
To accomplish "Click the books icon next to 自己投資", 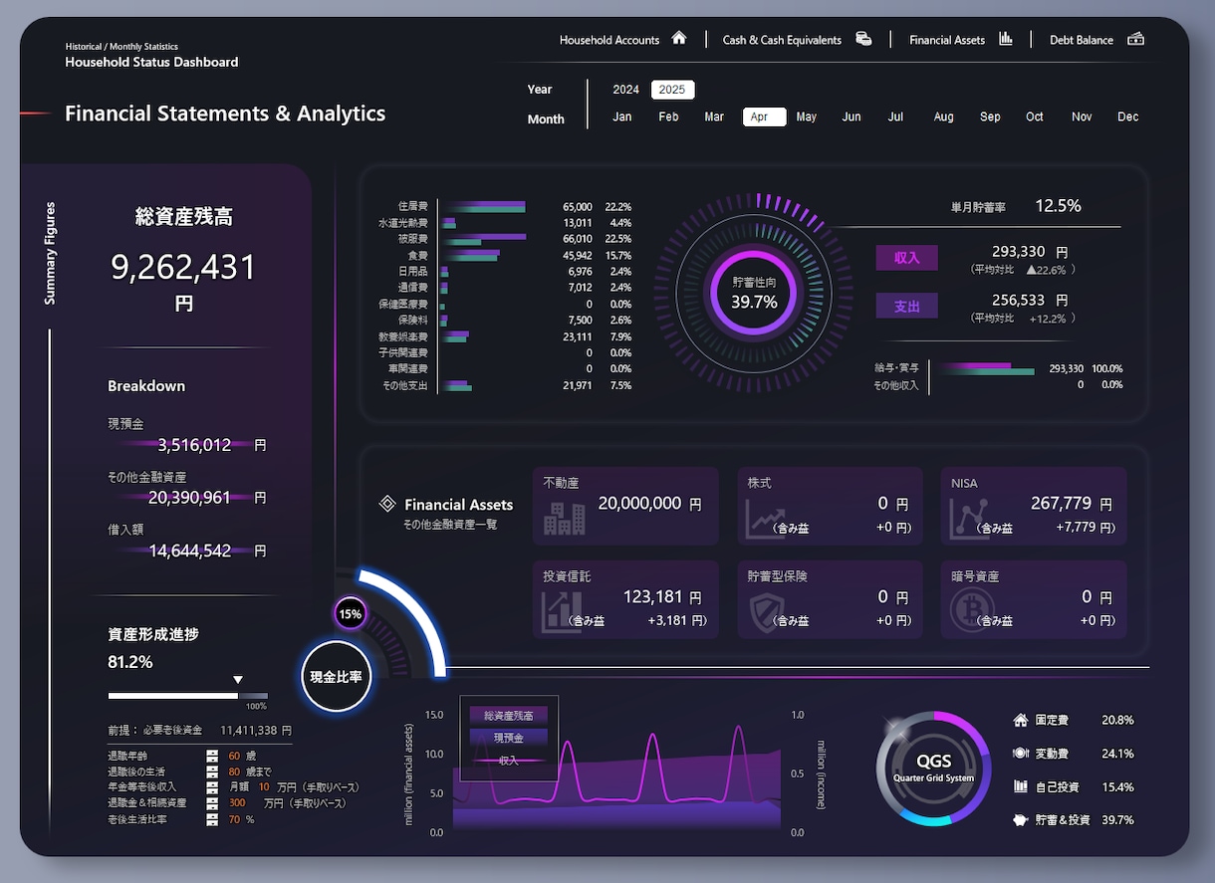I will (x=1020, y=786).
